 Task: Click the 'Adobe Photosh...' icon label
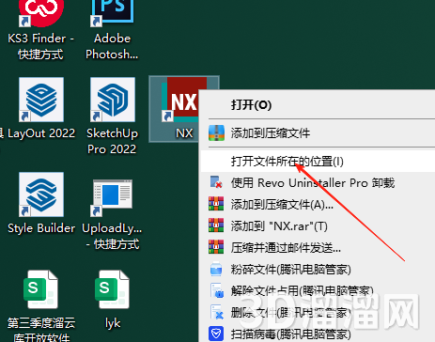(x=112, y=46)
